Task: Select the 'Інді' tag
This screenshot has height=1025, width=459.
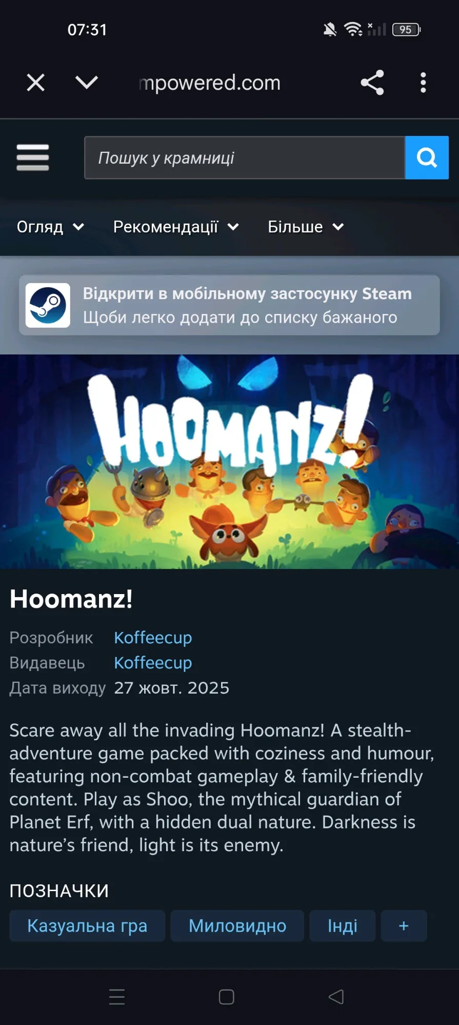Action: [x=343, y=926]
